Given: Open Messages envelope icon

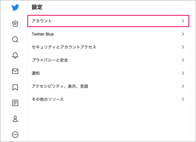Looking at the screenshot, I should pyautogui.click(x=15, y=71).
